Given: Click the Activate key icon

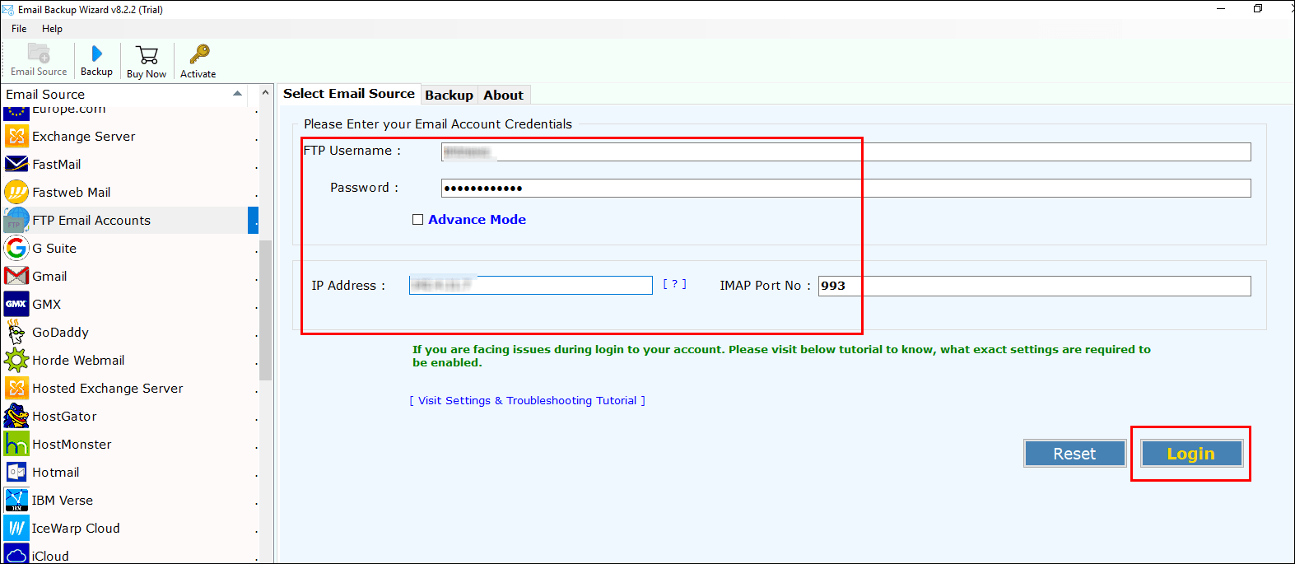Looking at the screenshot, I should pyautogui.click(x=199, y=54).
